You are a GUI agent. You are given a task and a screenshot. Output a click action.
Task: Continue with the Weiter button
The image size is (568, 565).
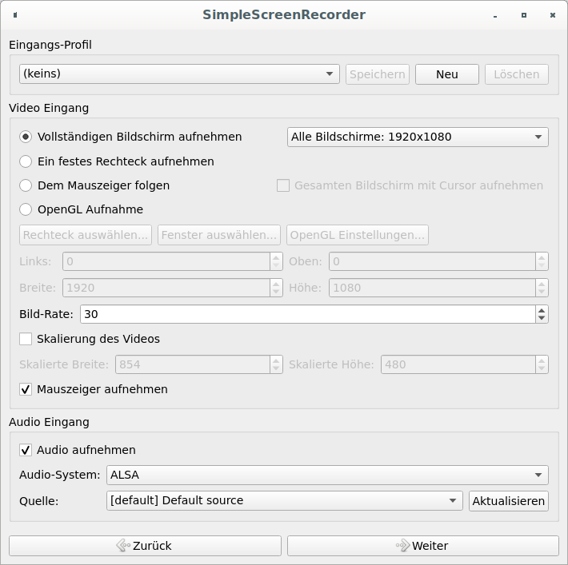click(423, 546)
